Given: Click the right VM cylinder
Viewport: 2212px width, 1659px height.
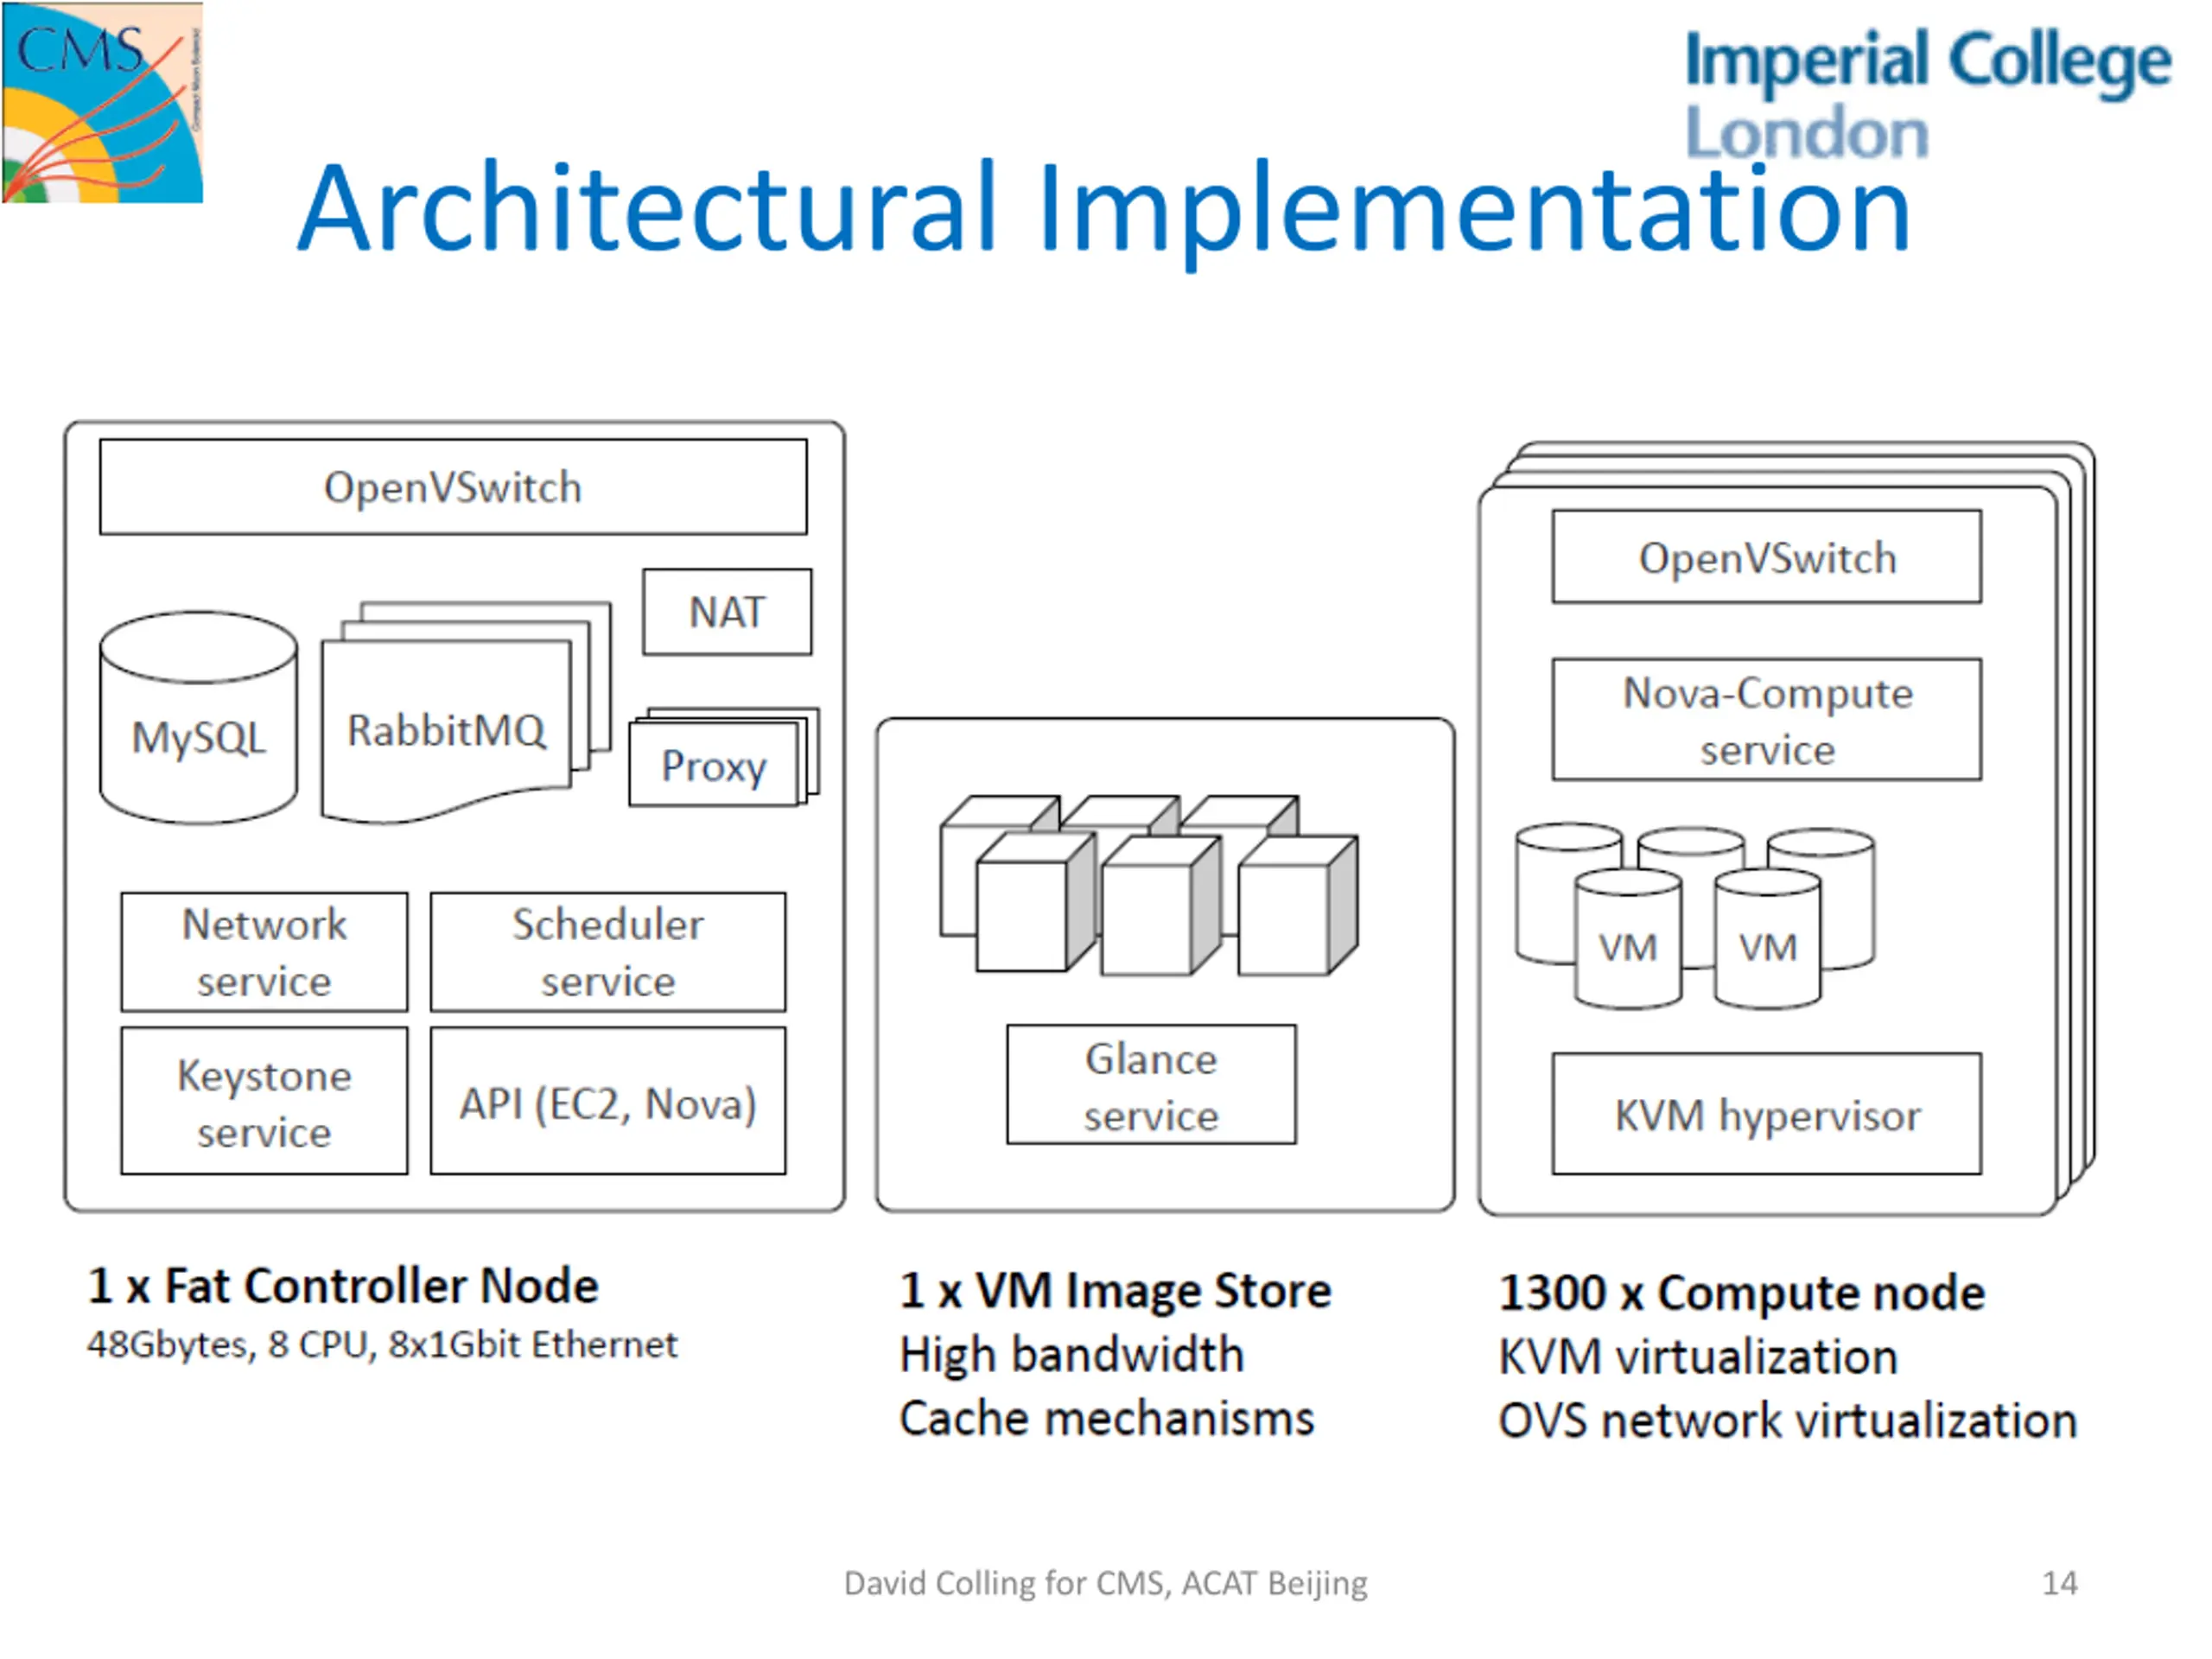Looking at the screenshot, I should tap(1767, 938).
